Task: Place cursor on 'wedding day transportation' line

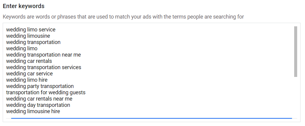Action: (x=38, y=105)
